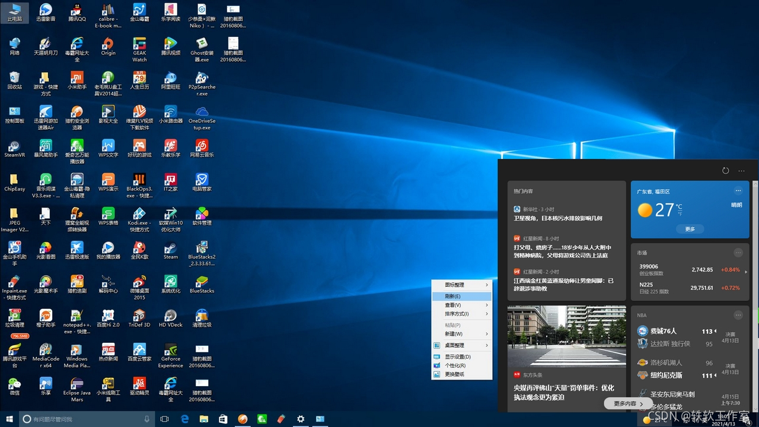Open the WPS文字 desktop shortcut
Screen dimensions: 759x427
coord(108,148)
